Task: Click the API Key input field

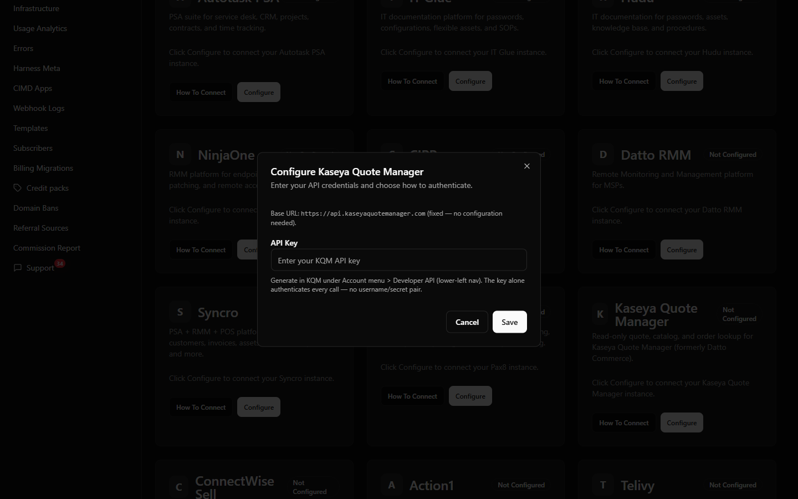Action: coord(398,260)
